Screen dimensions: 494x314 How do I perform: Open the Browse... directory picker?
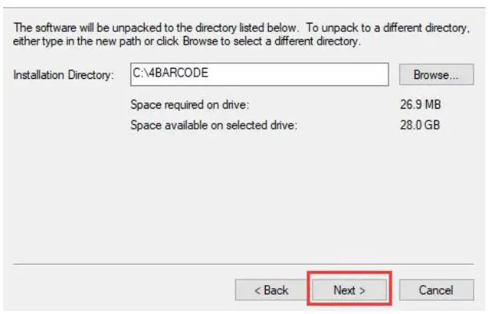437,75
